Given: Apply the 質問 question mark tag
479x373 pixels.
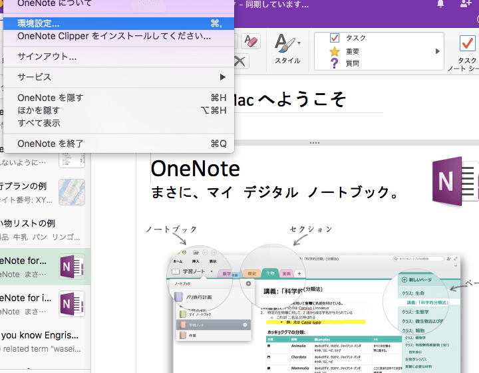Looking at the screenshot, I should tap(345, 63).
